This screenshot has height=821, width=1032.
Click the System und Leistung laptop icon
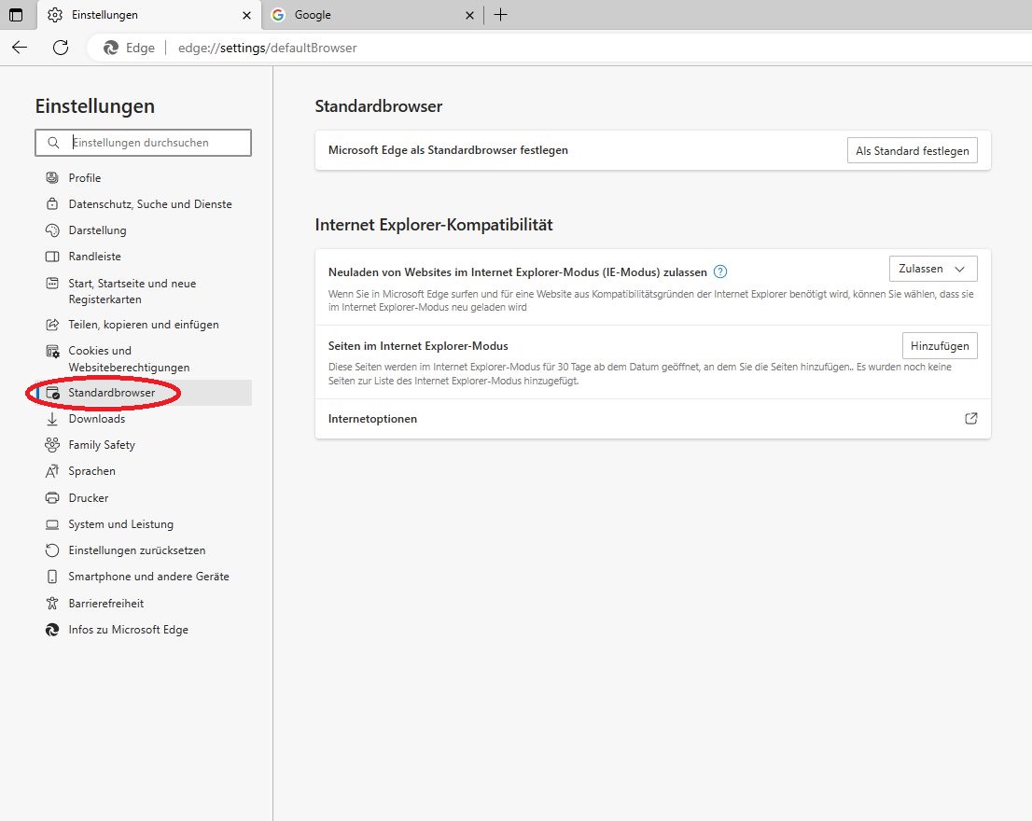click(x=52, y=524)
